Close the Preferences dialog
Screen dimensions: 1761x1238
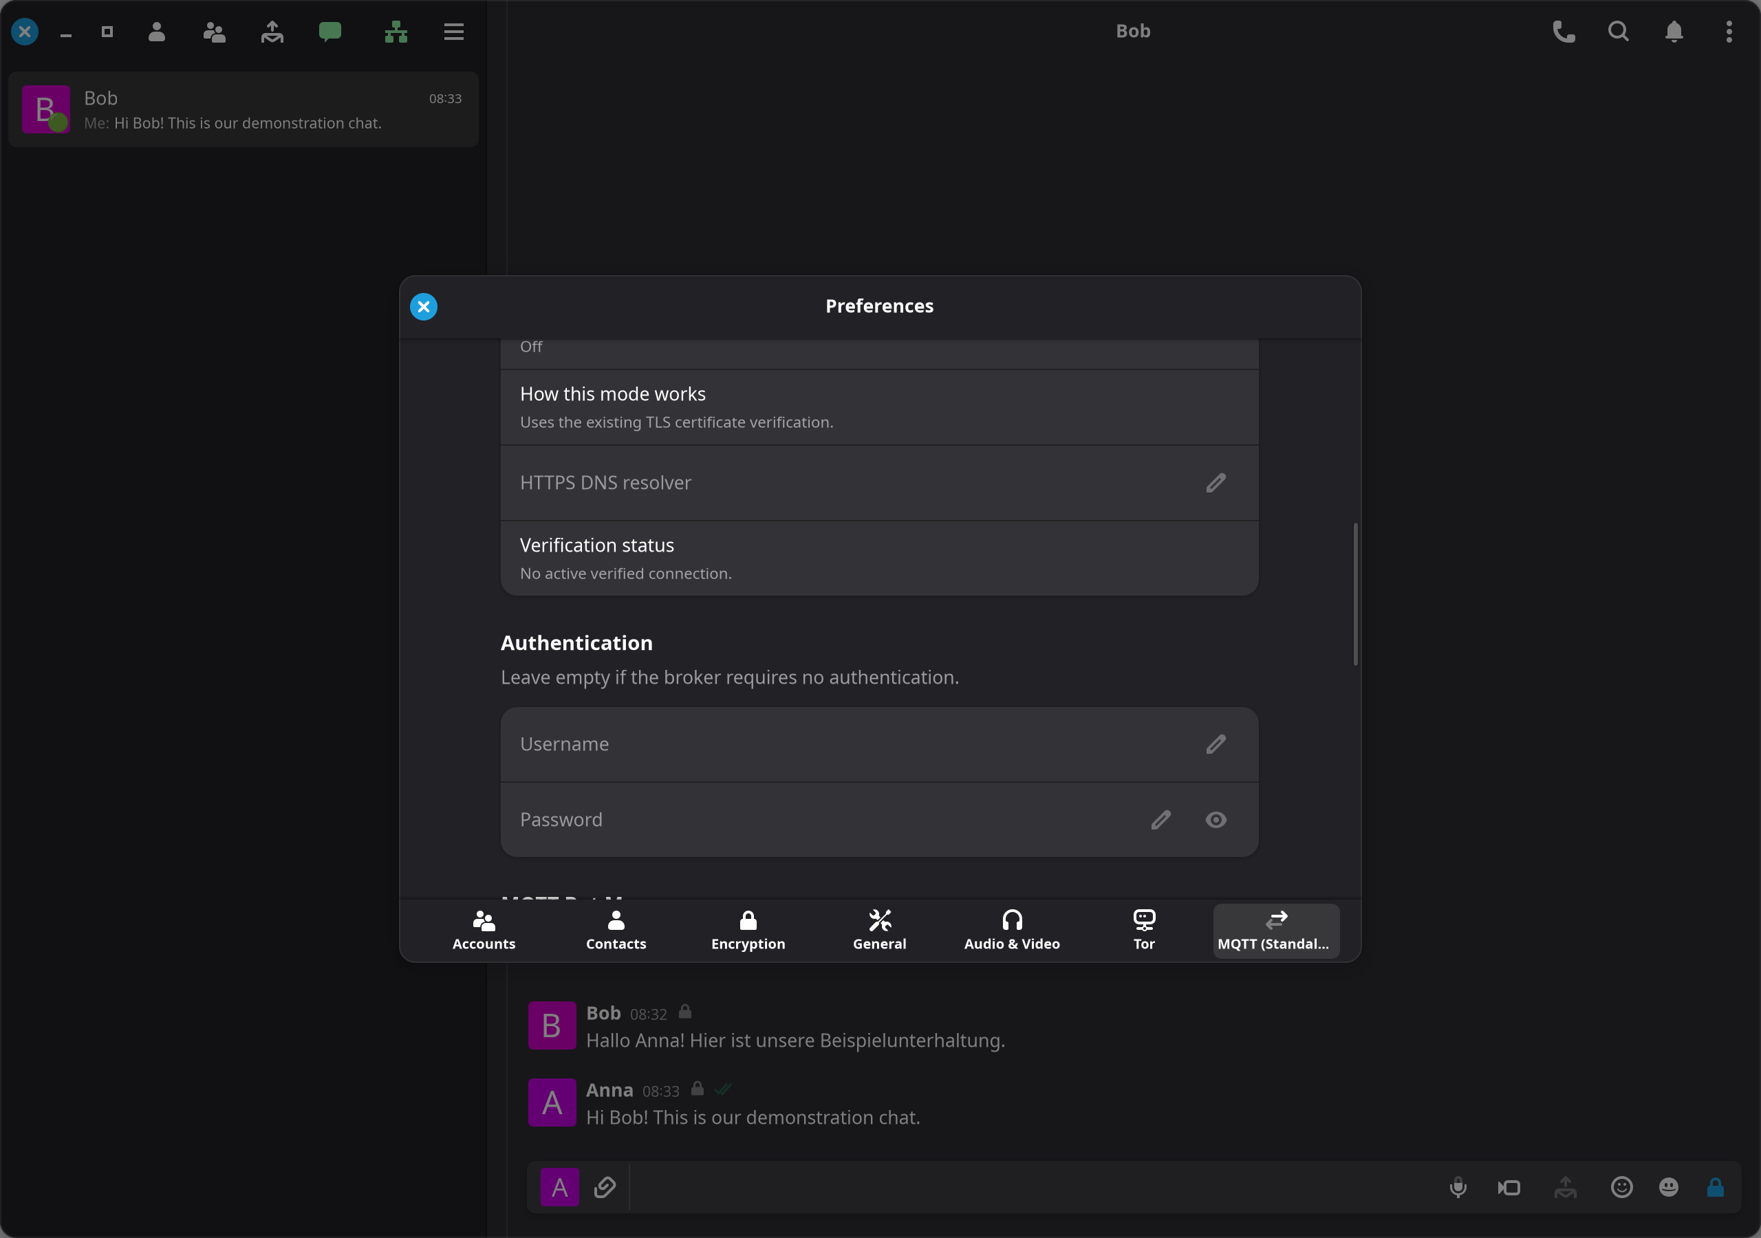pos(423,307)
